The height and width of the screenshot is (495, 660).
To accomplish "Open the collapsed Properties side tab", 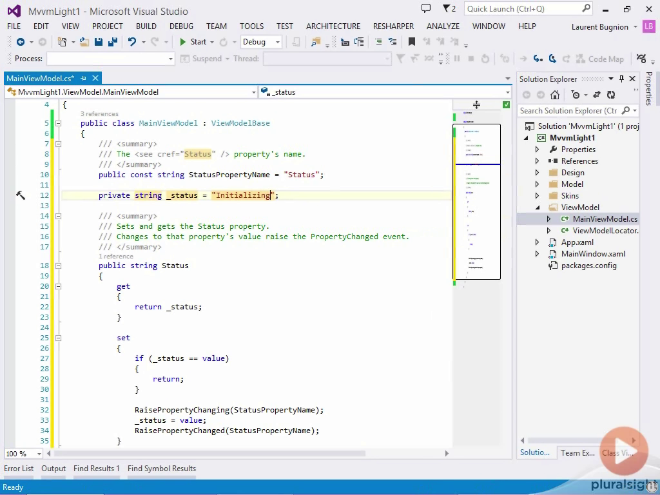I will [649, 88].
